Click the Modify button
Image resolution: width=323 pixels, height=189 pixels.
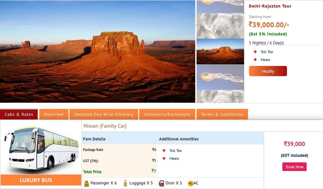pyautogui.click(x=268, y=71)
